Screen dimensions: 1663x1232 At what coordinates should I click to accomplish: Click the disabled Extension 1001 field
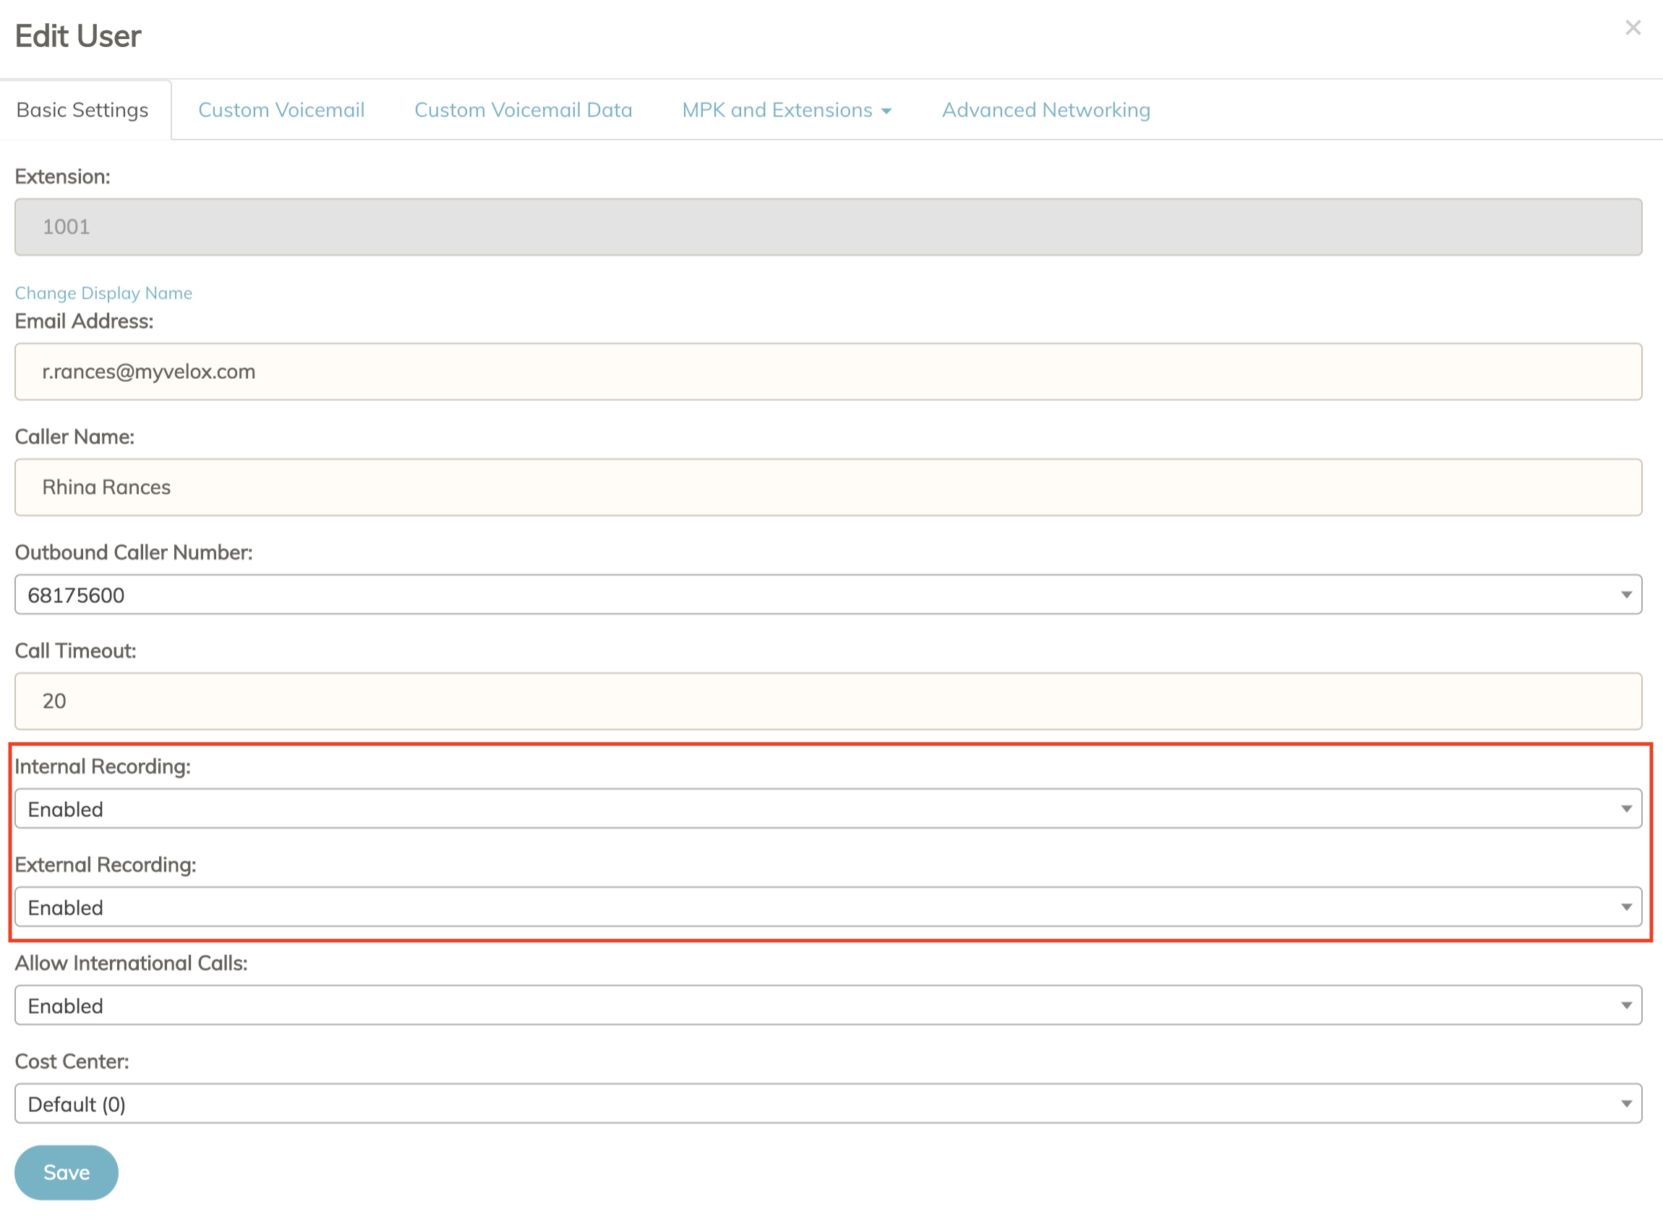click(828, 227)
